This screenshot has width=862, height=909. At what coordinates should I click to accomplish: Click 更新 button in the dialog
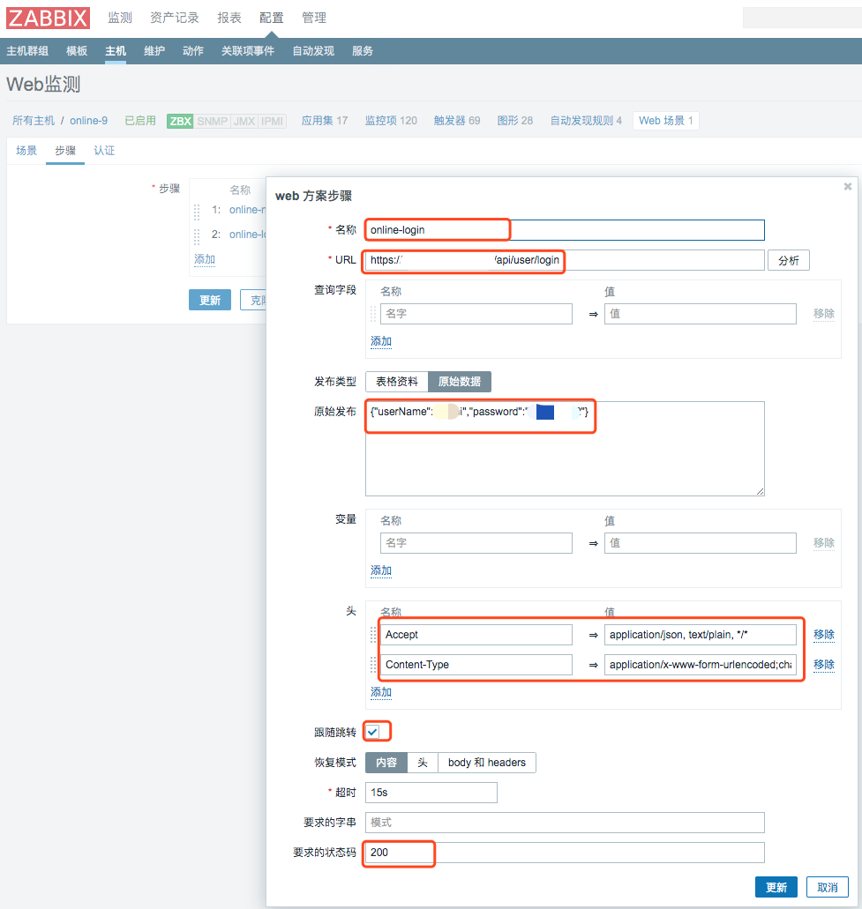point(776,888)
